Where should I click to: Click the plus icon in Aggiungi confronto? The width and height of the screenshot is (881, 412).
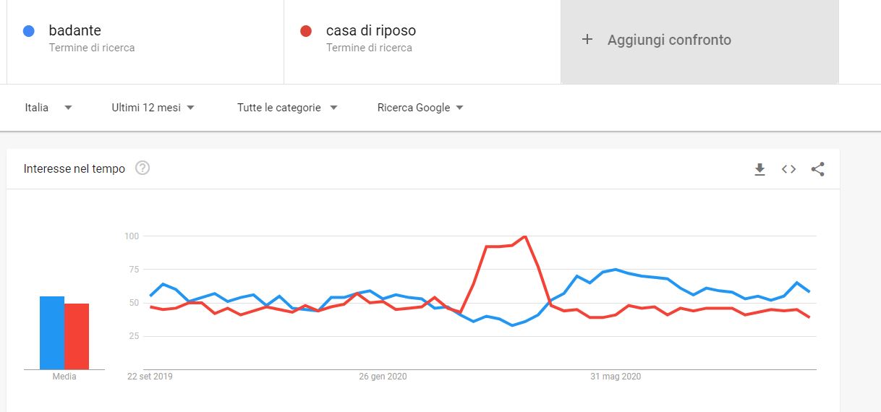pos(587,40)
